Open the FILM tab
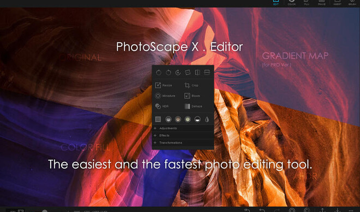This screenshot has width=360, height=212. (x=307, y=3)
